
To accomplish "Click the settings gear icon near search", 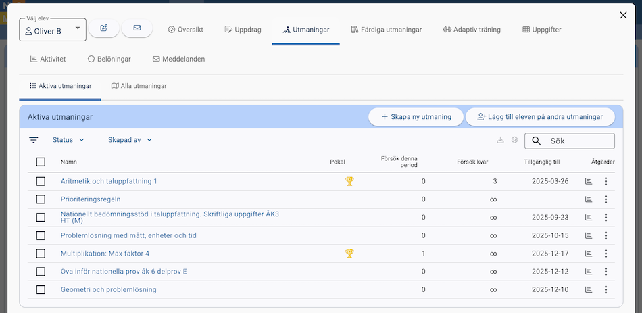I will tap(514, 140).
